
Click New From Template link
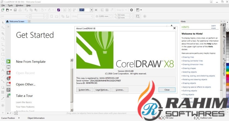31,62
